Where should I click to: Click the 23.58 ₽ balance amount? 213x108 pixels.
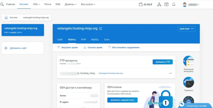148,5
